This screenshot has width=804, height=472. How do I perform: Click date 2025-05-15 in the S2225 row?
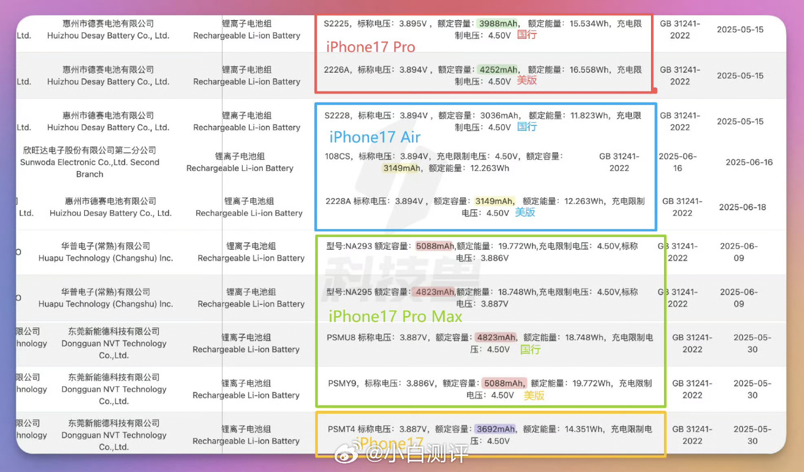click(740, 29)
